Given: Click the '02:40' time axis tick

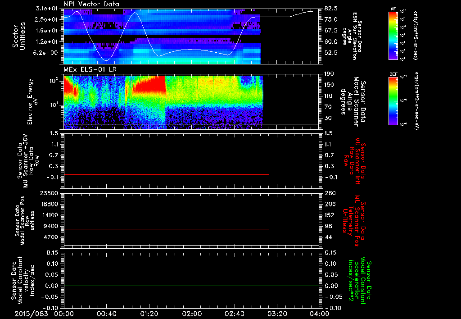Looking at the screenshot, I should pyautogui.click(x=234, y=314).
